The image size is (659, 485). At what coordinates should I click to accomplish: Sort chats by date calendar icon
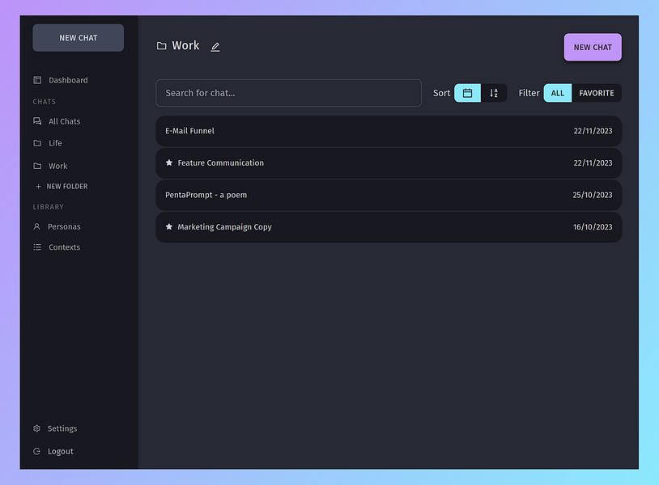[x=467, y=93]
